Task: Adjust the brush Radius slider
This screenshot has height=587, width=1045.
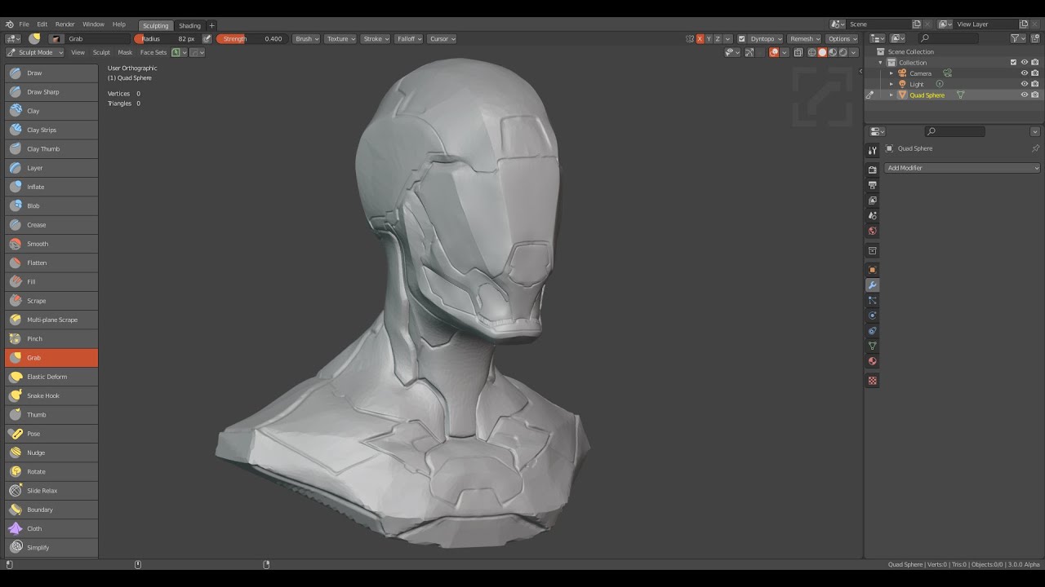Action: (x=167, y=38)
